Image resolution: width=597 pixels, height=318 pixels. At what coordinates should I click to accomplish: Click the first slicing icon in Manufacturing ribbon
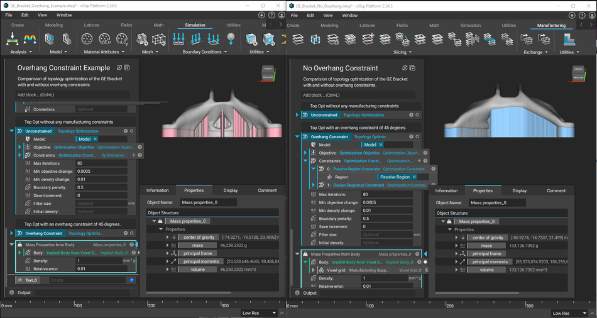[298, 39]
